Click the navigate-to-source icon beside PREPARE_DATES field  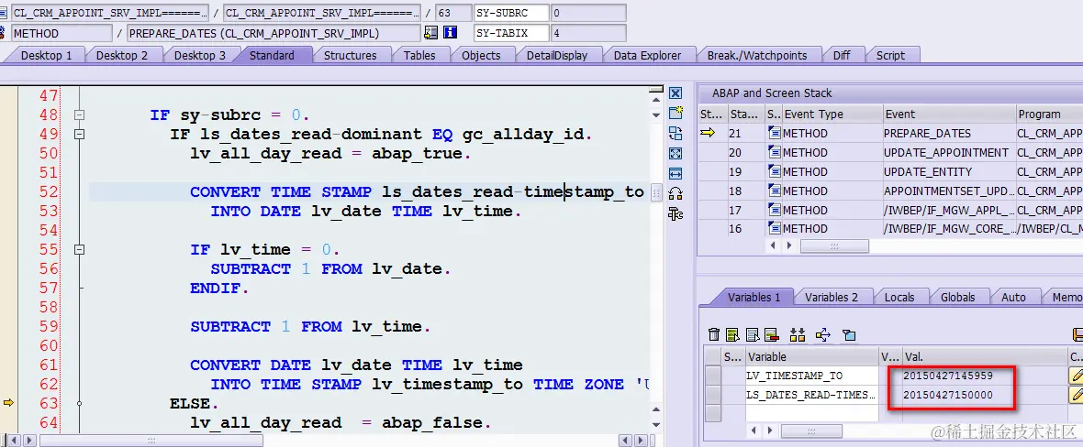pyautogui.click(x=431, y=33)
